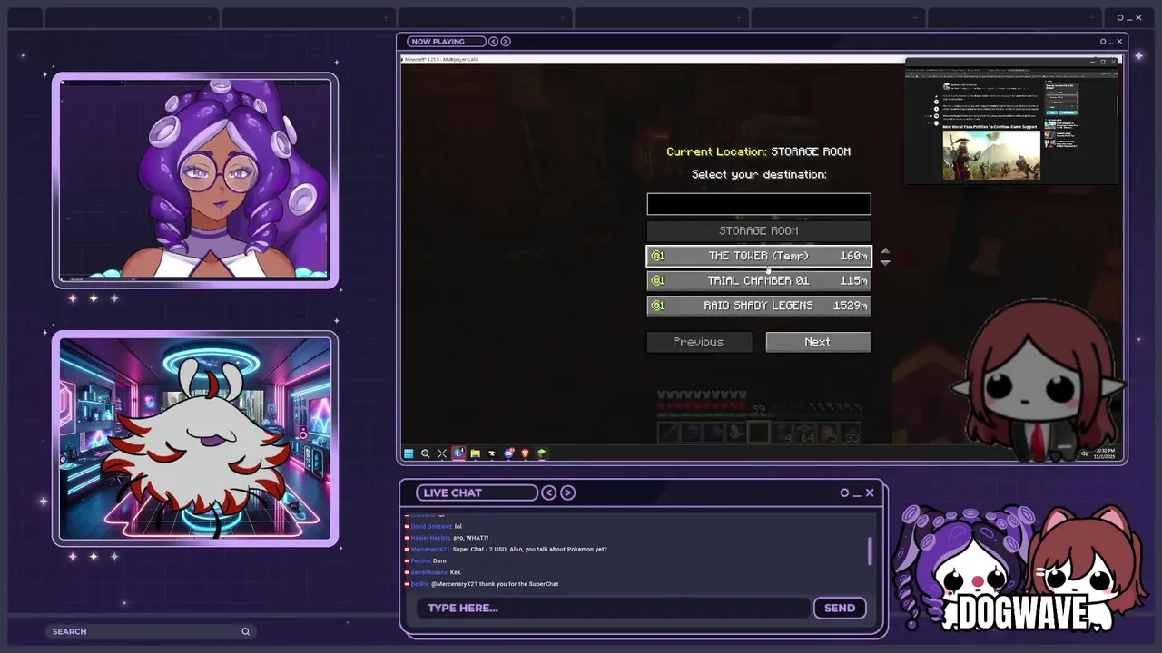Move THE TOWER entry down with arrow
The image size is (1162, 653).
(x=885, y=262)
